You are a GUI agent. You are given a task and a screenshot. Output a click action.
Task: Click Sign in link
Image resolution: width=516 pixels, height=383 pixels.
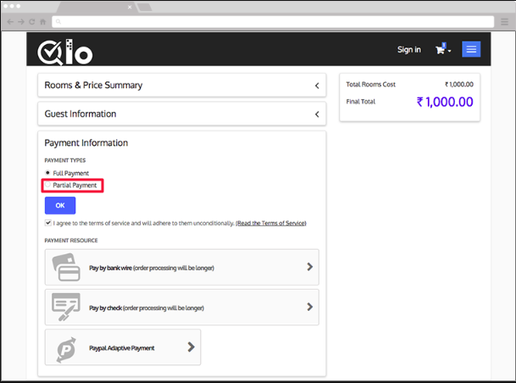click(x=409, y=50)
